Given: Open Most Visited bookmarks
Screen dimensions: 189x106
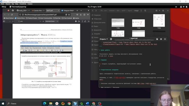Looking at the screenshot, I should pos(9,18).
